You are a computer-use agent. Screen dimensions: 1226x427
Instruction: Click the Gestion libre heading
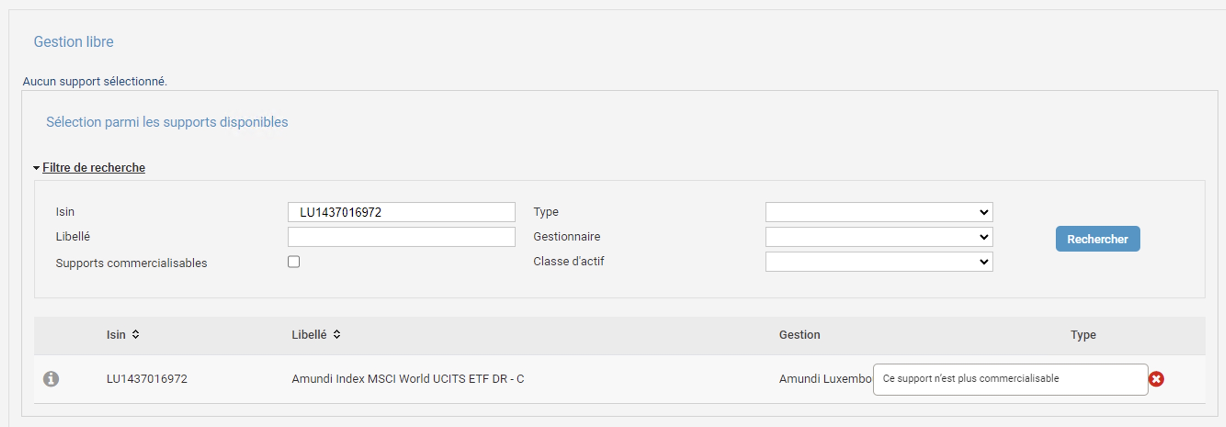click(74, 42)
